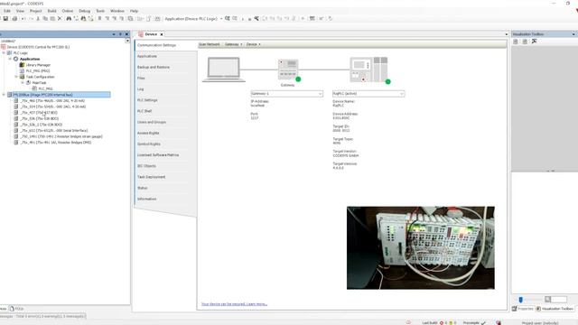The image size is (578, 325).
Task: Click the Login connect icon beside Application dropdown
Action: pyautogui.click(x=228, y=18)
